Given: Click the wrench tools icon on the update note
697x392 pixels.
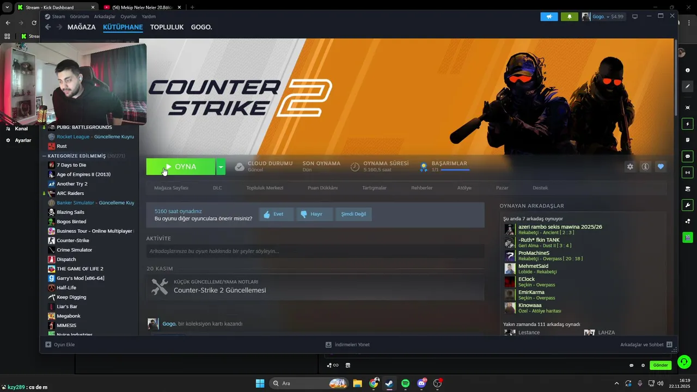Looking at the screenshot, I should click(160, 287).
